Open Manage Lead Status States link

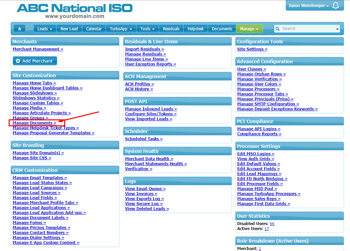(42, 183)
